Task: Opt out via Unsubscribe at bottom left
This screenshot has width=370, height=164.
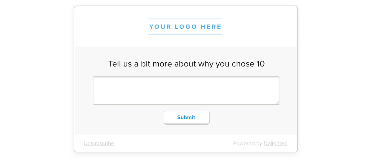Action: (x=99, y=143)
